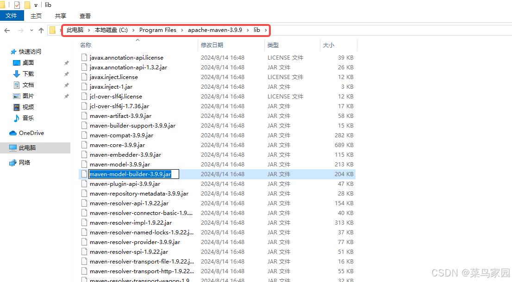The height and width of the screenshot is (282, 512).
Task: Expand chevron after apache-maven-3.9.9 breadcrumb
Action: [248, 31]
